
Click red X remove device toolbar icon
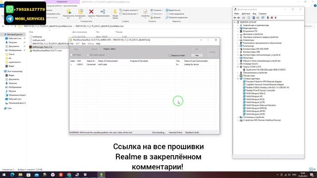pyautogui.click(x=272, y=18)
